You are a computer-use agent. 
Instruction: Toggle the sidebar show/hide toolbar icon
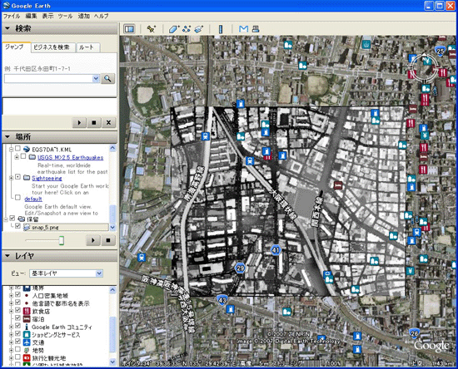click(129, 29)
